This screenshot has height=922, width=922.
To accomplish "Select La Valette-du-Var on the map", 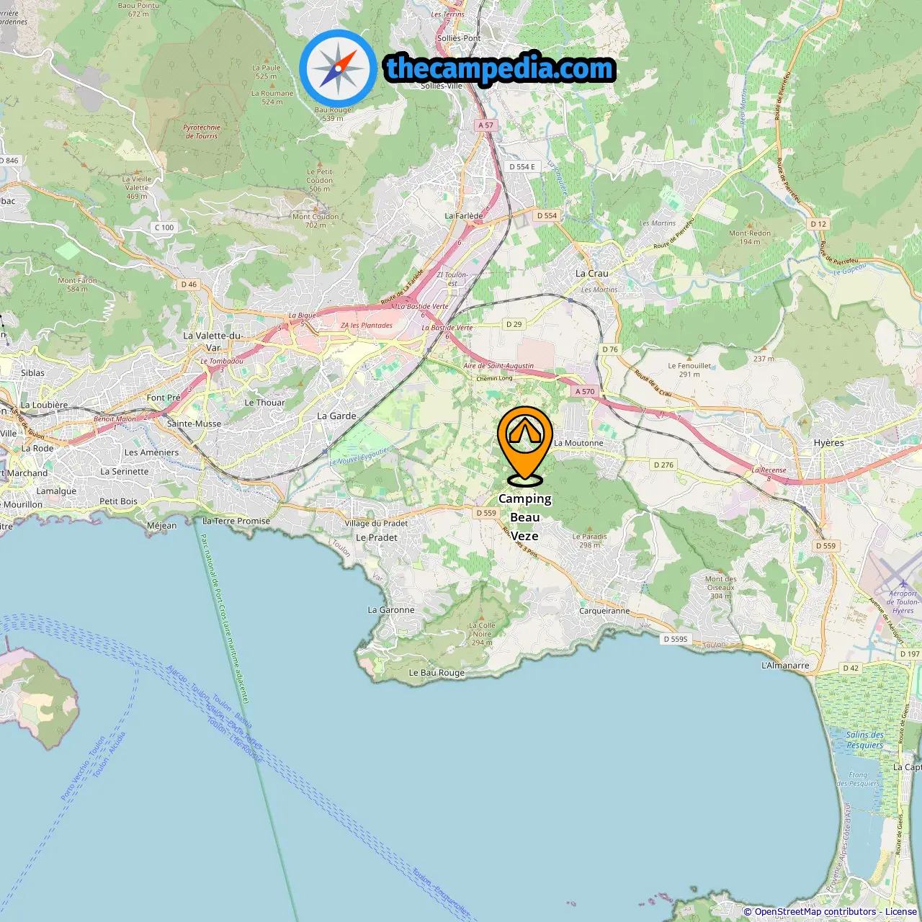I will pos(212,341).
